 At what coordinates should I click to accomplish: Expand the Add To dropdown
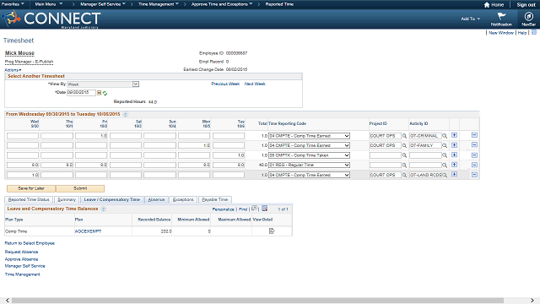tap(471, 19)
